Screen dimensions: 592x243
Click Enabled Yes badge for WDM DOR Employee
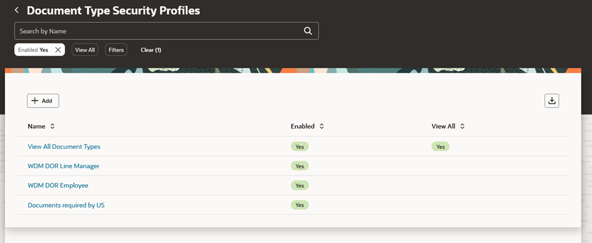(300, 185)
